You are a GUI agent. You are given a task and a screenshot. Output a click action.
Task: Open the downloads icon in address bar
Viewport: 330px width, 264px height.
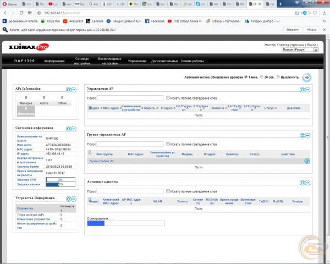pyautogui.click(x=324, y=13)
